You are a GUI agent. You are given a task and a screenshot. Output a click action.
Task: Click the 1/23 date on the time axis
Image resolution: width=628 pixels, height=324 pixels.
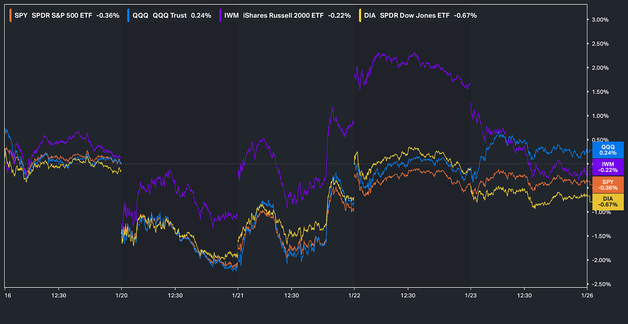(x=471, y=295)
